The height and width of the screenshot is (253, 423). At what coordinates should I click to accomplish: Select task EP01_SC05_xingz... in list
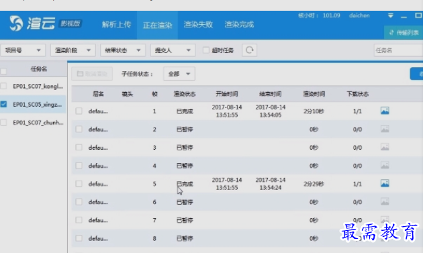tap(37, 105)
